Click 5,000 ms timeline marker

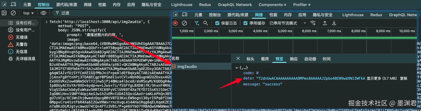click(x=285, y=31)
